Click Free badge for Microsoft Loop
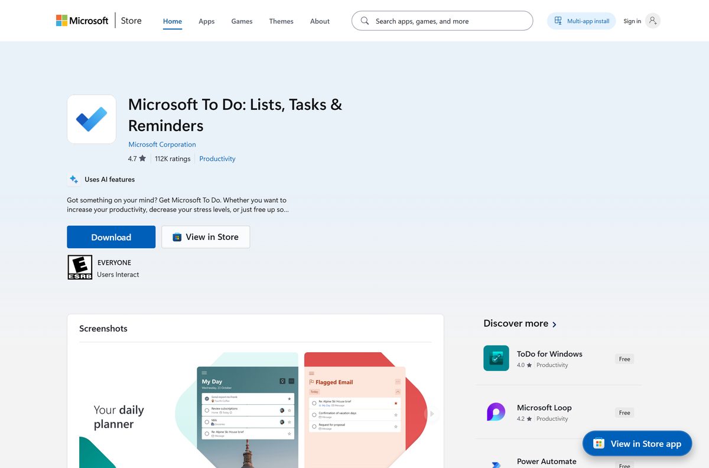 [625, 412]
